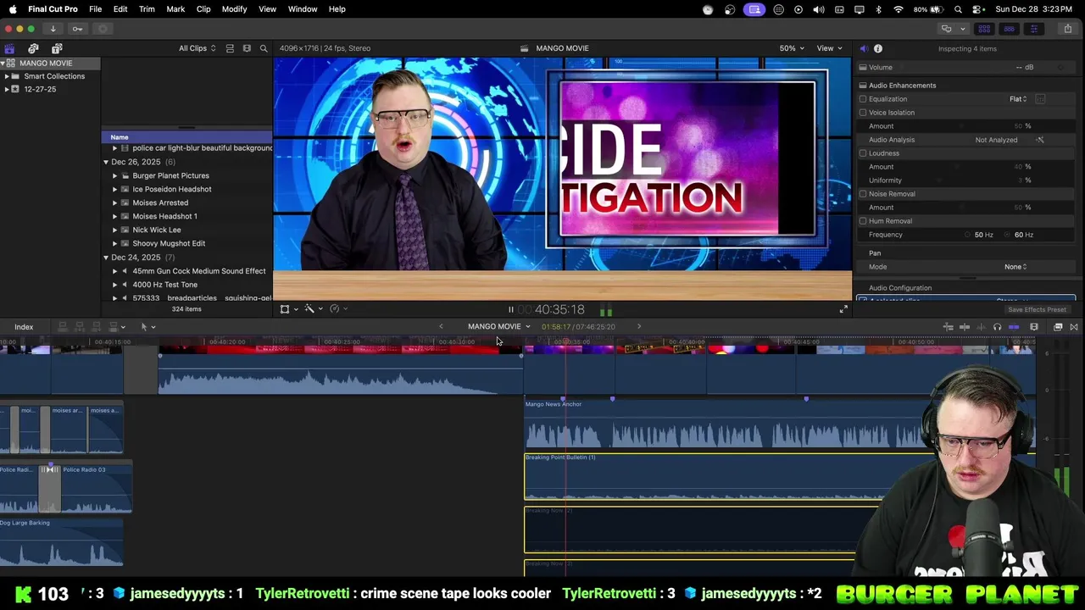Go forward in timeline history arrow
The height and width of the screenshot is (610, 1085).
[639, 327]
